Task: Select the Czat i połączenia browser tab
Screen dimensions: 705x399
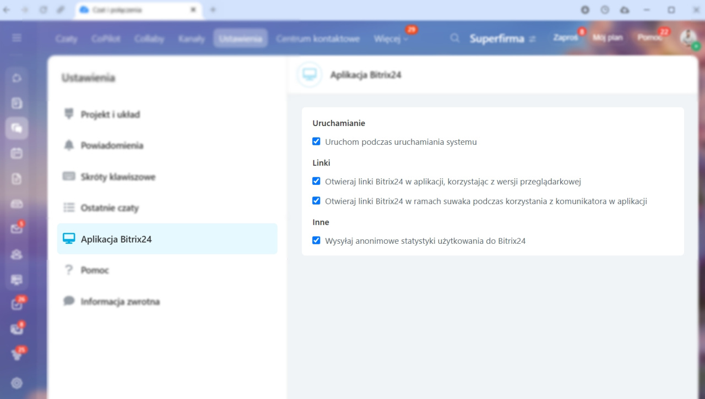Action: click(138, 10)
